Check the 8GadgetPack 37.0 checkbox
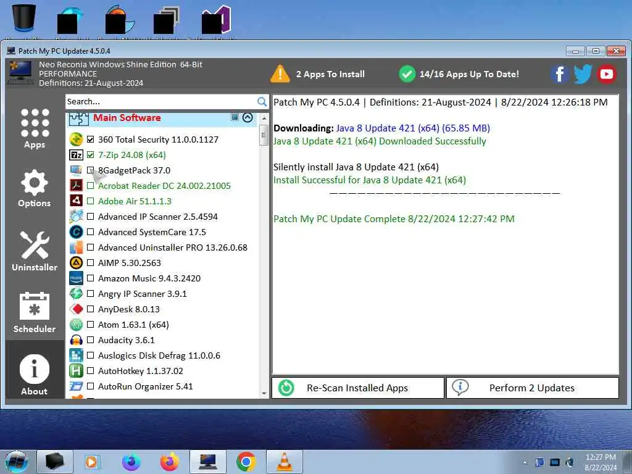The image size is (632, 474). pos(90,170)
